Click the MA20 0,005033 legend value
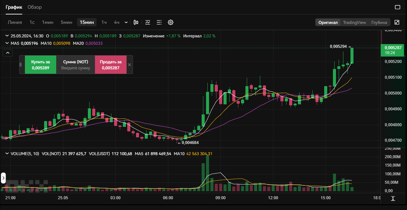 pyautogui.click(x=88, y=43)
